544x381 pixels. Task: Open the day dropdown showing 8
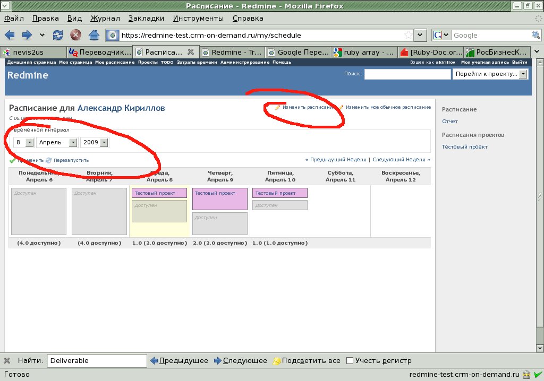(x=29, y=142)
